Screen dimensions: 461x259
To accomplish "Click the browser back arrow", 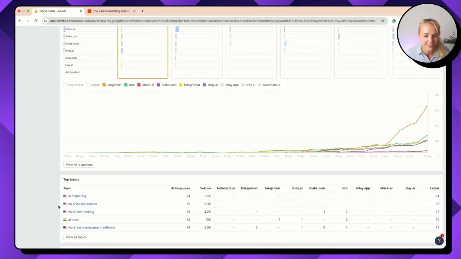I will coord(20,21).
